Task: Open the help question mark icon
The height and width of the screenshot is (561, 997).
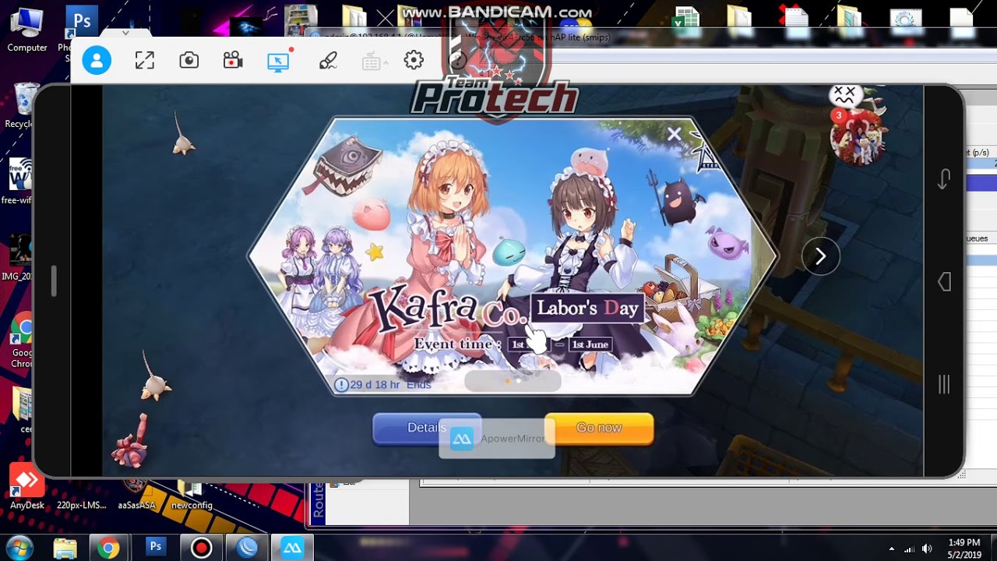Action: pos(458,60)
